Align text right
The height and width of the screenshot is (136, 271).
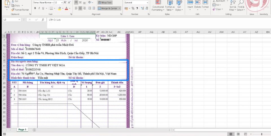click(84, 8)
